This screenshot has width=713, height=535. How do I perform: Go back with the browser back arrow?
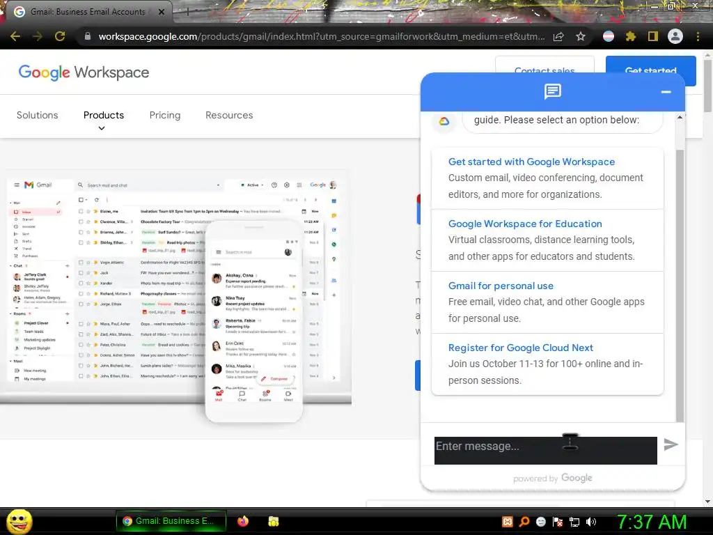15,36
